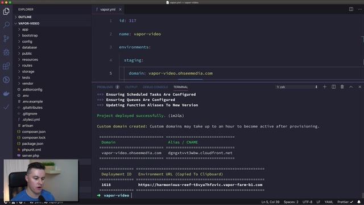Select terminal instance dropdown 1: zsh

click(x=297, y=87)
